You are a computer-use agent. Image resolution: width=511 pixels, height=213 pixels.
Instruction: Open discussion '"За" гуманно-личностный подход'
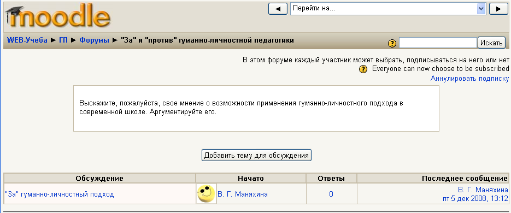(x=60, y=194)
